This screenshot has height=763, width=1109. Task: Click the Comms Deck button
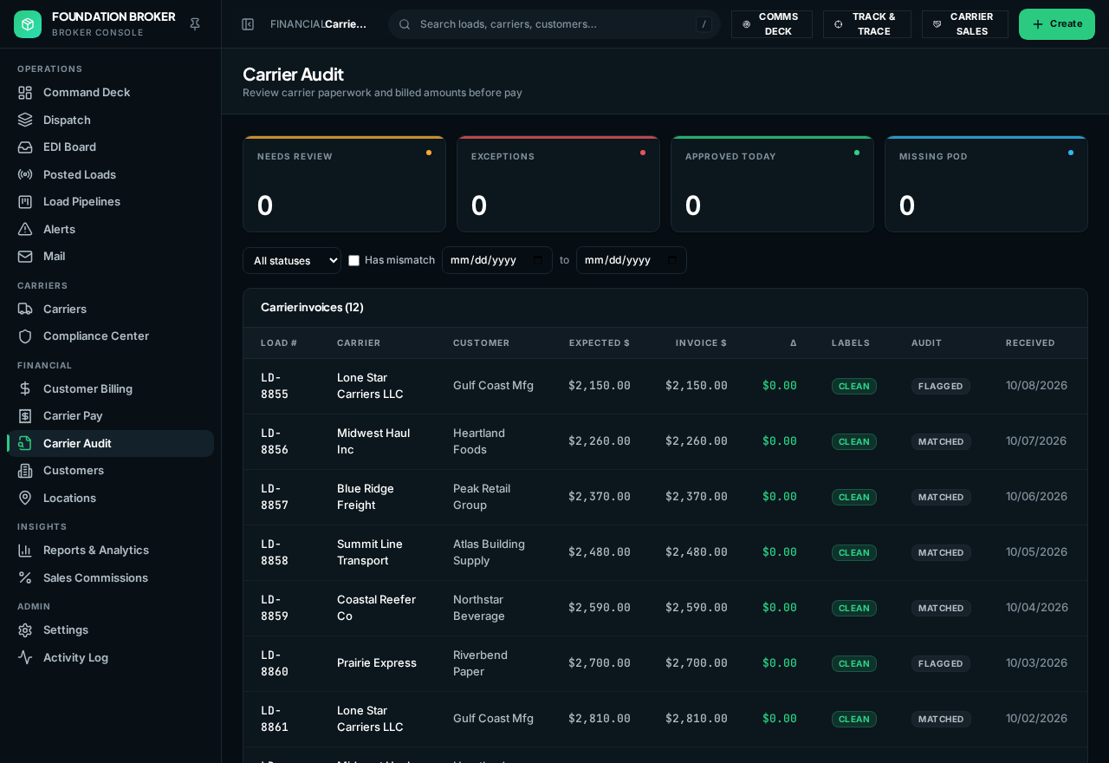(772, 24)
